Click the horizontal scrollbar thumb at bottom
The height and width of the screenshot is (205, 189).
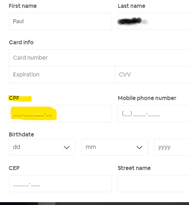coord(47,204)
